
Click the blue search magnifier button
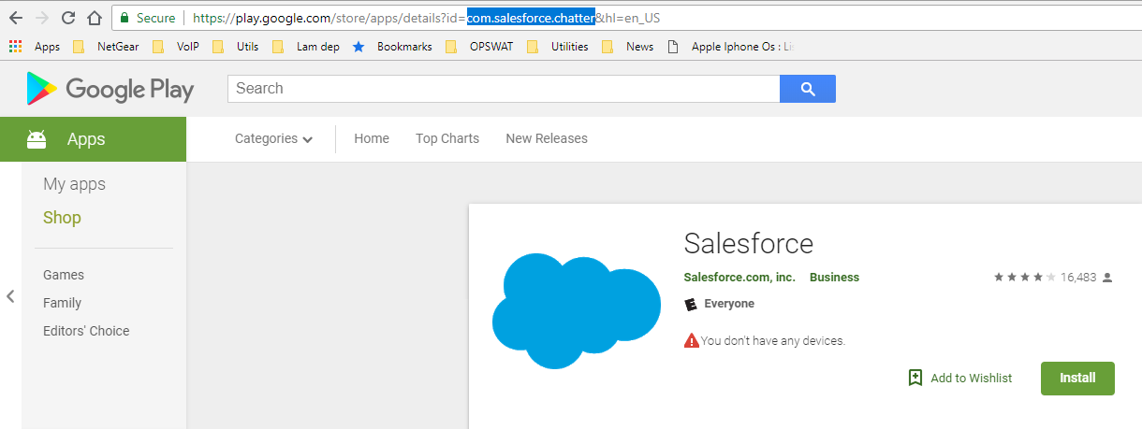click(x=808, y=89)
